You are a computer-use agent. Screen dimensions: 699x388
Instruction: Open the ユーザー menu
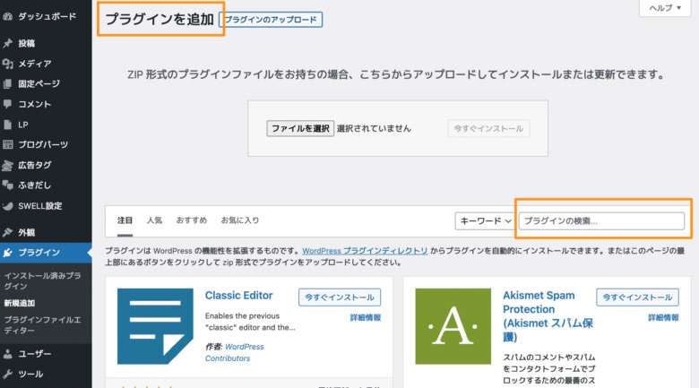(34, 354)
